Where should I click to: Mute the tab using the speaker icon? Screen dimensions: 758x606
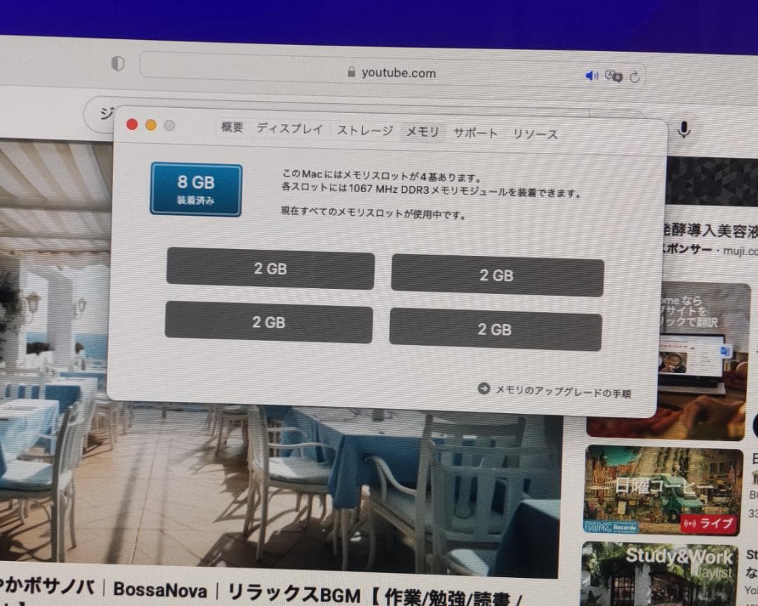[592, 75]
